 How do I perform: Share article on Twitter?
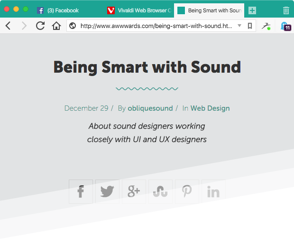click(107, 191)
